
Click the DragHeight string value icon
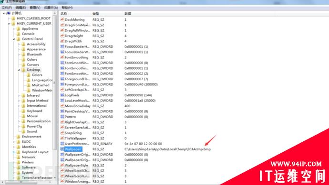pyautogui.click(x=62, y=36)
